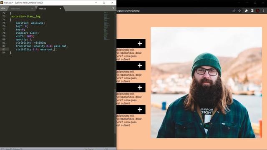Open the browser profile avatar
This screenshot has width=267, height=150.
click(258, 11)
